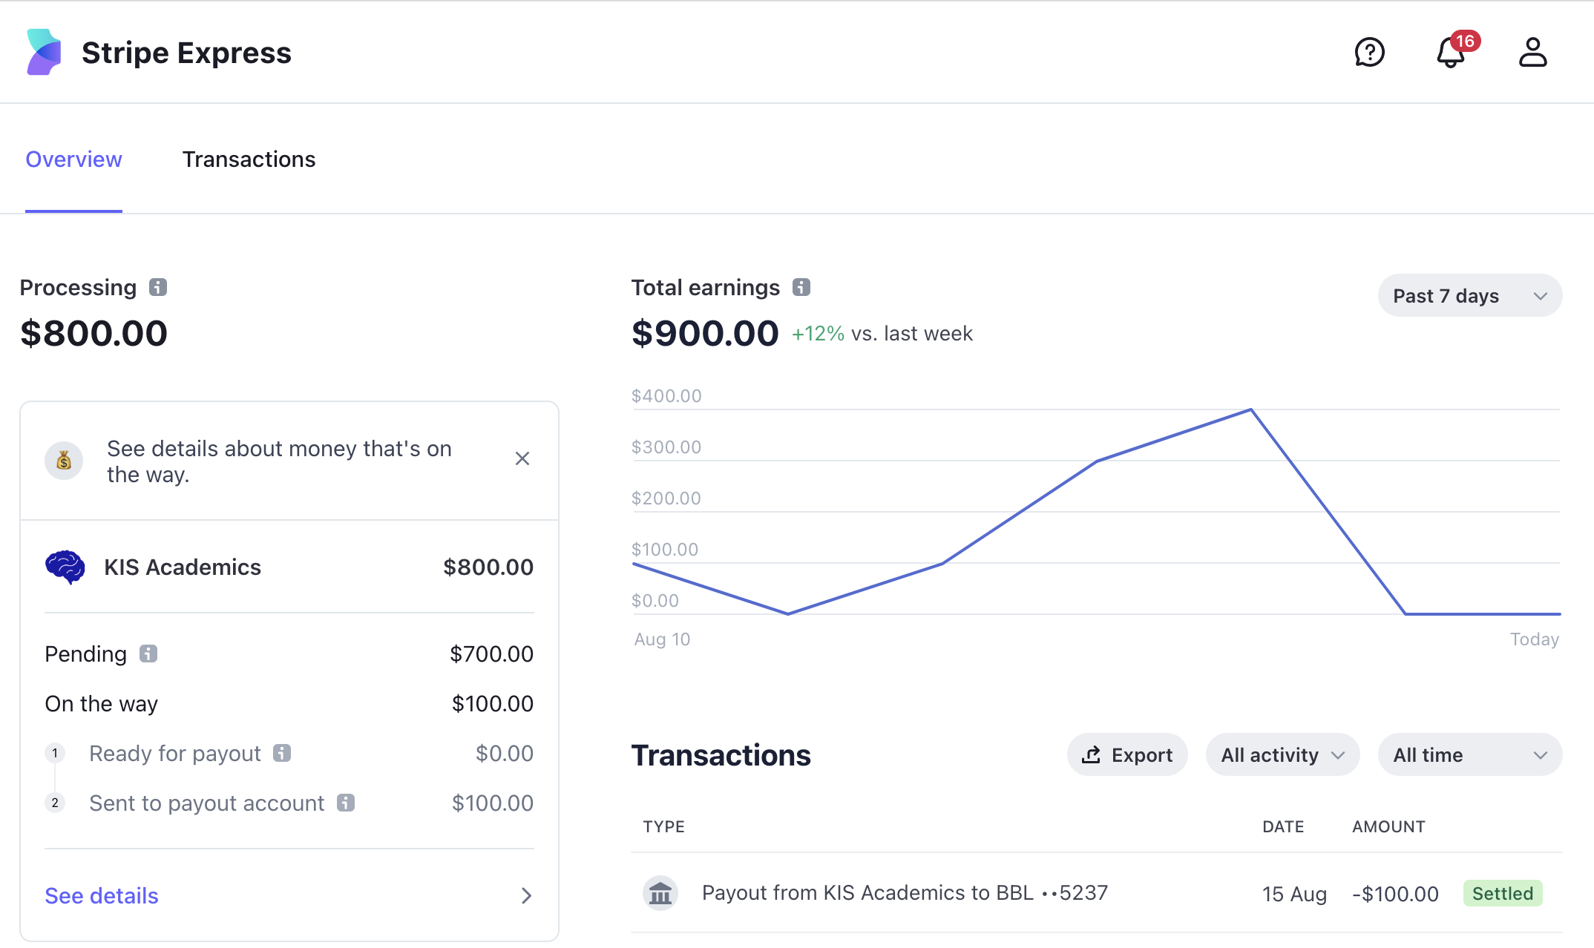This screenshot has height=948, width=1594.
Task: Click info icon beside Total earnings
Action: tap(801, 287)
